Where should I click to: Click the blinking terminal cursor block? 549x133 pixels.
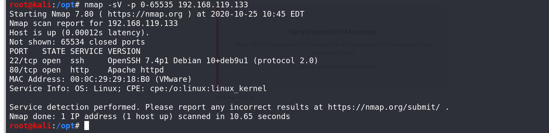(x=87, y=126)
